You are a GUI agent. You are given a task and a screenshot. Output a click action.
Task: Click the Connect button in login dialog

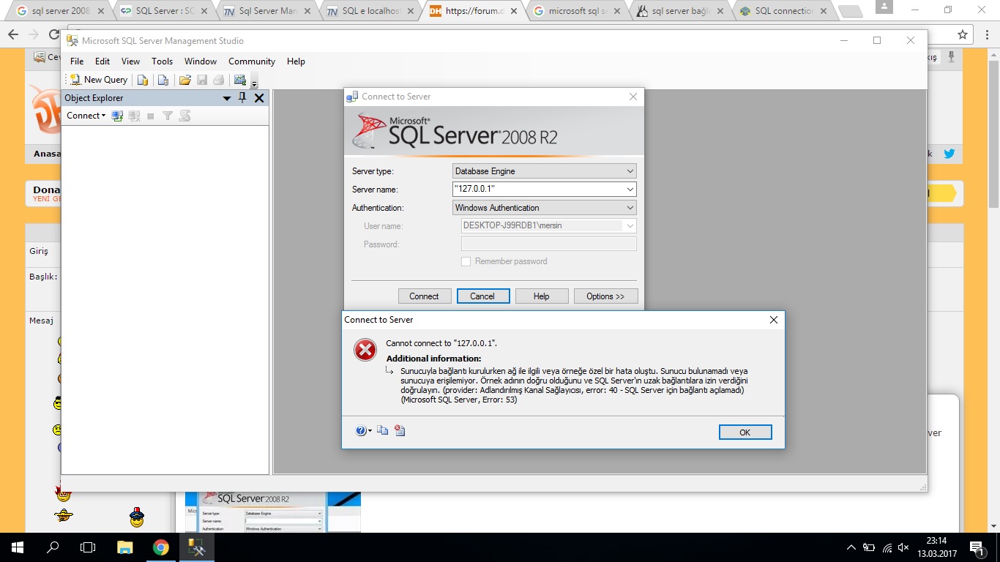tap(424, 296)
